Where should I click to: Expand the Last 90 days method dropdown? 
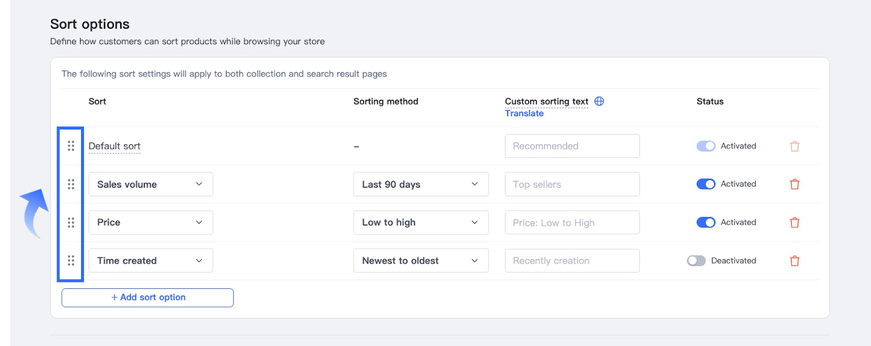click(420, 184)
